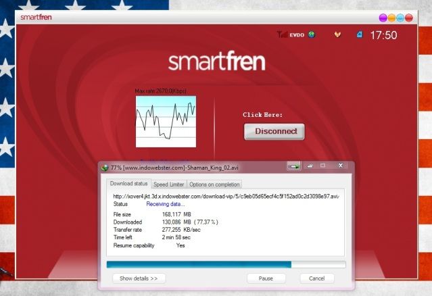Click the orange round button in Smartfren title bar

tap(391, 18)
